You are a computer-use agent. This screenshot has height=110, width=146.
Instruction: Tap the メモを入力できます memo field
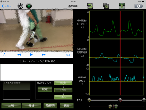(x=17, y=90)
